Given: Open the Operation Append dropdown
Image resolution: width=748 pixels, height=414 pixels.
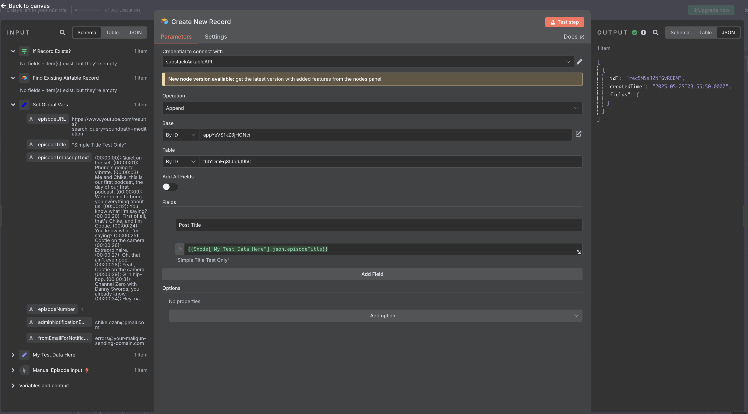Looking at the screenshot, I should [372, 108].
